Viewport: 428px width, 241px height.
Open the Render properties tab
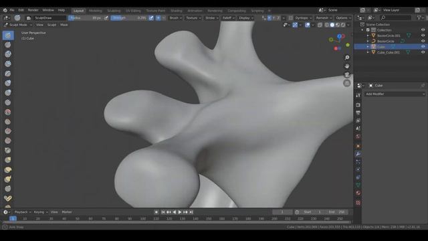tap(358, 105)
